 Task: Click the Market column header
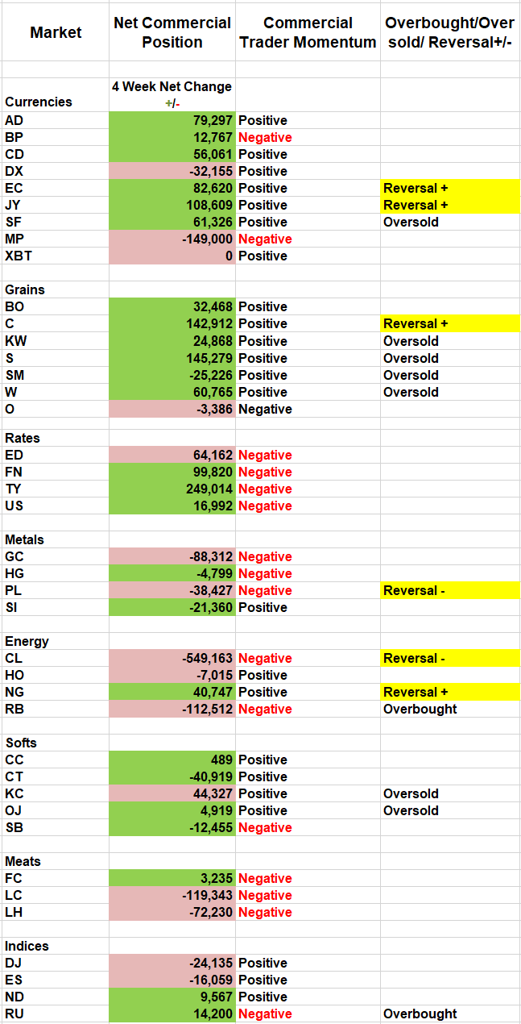coord(56,32)
